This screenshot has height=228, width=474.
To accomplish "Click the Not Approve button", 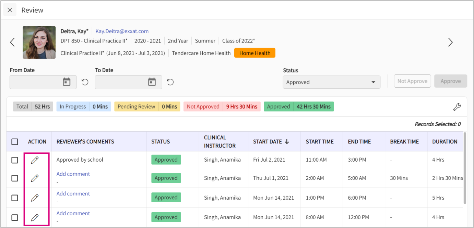I will [412, 81].
